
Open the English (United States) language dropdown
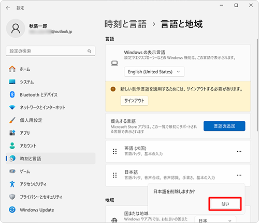[x=154, y=72]
